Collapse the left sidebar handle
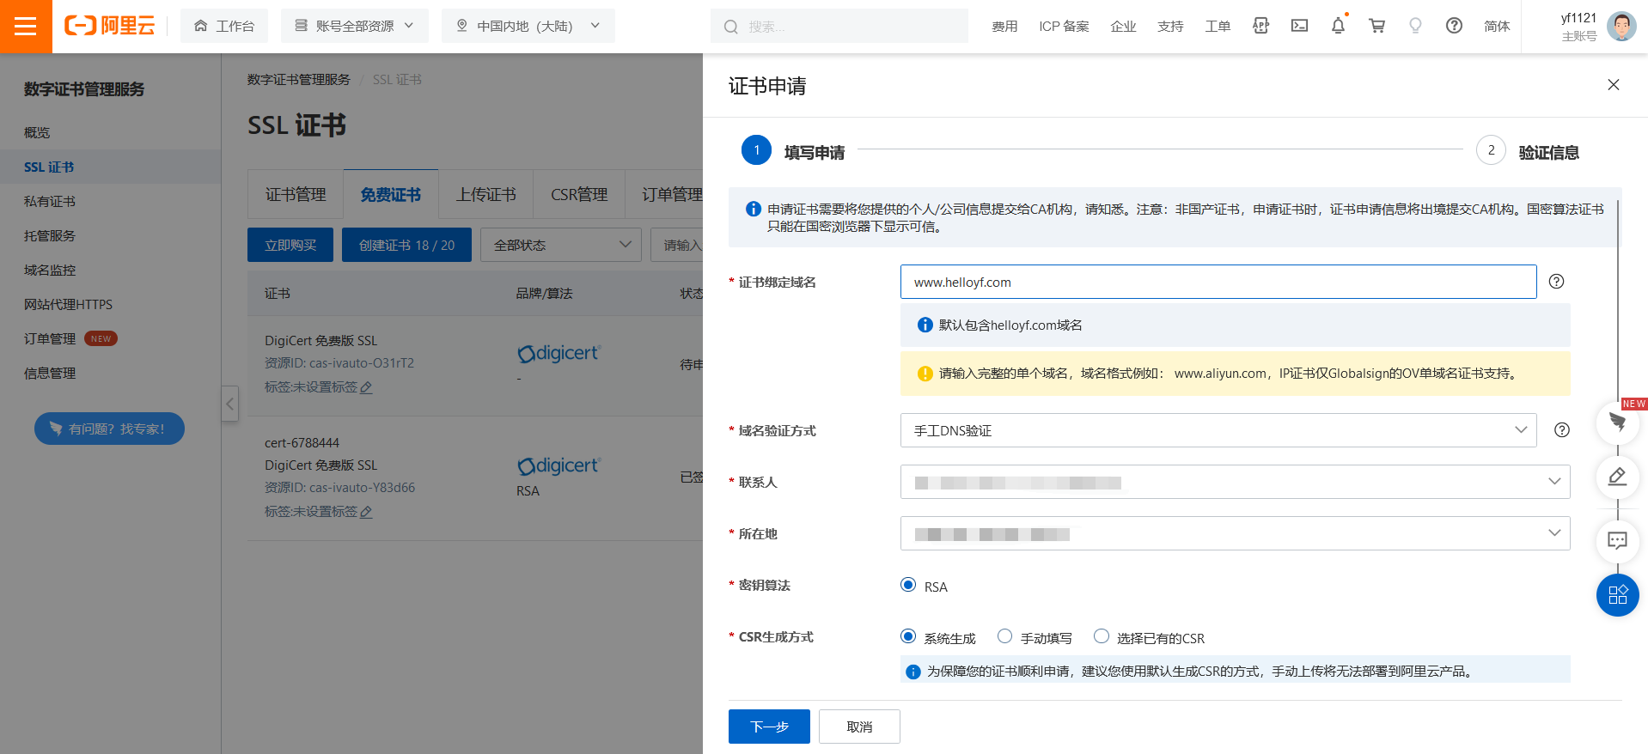 [229, 404]
